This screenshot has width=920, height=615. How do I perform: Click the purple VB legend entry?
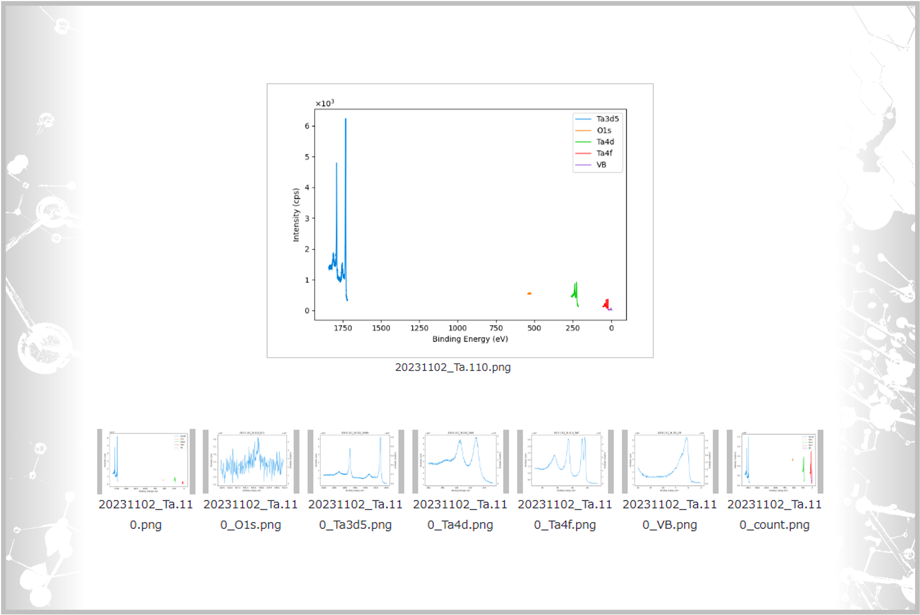coord(601,165)
